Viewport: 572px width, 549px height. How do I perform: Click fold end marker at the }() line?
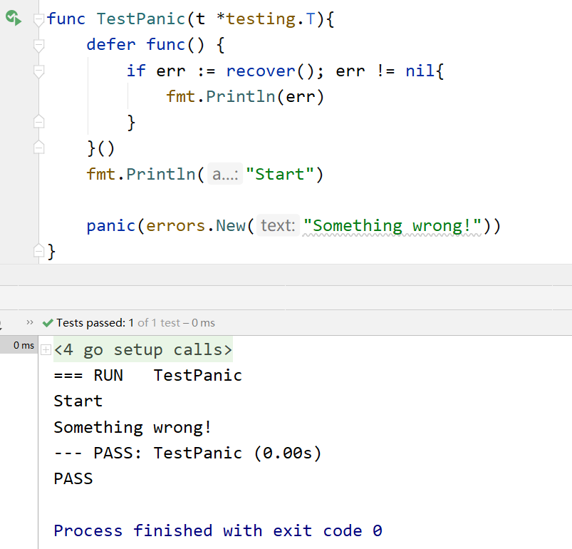[x=39, y=148]
